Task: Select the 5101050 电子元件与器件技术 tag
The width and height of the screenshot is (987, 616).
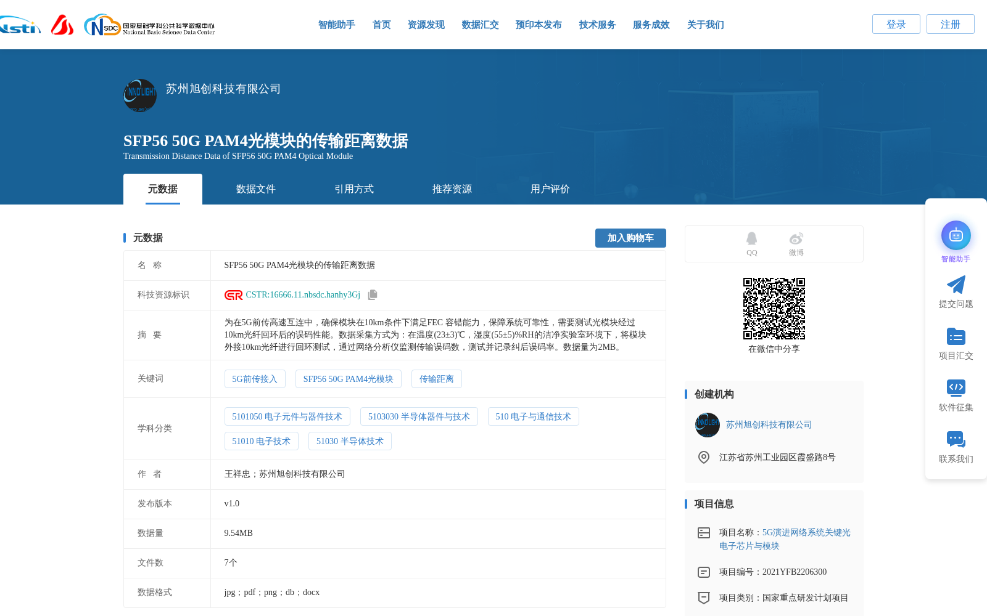Action: pyautogui.click(x=287, y=416)
